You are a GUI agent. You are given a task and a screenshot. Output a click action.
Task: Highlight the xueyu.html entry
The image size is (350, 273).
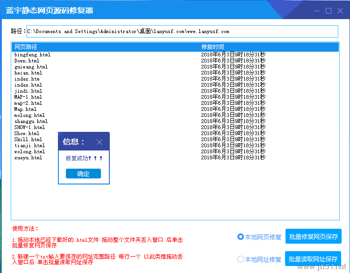pyautogui.click(x=28, y=158)
